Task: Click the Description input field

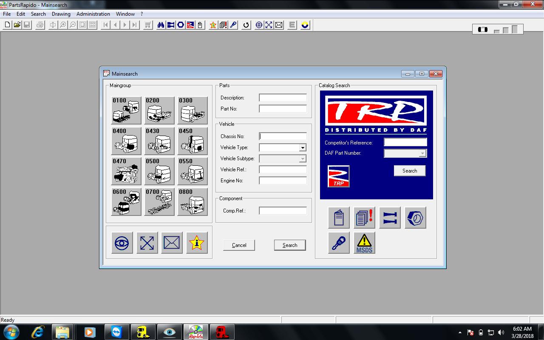Action: (x=283, y=97)
